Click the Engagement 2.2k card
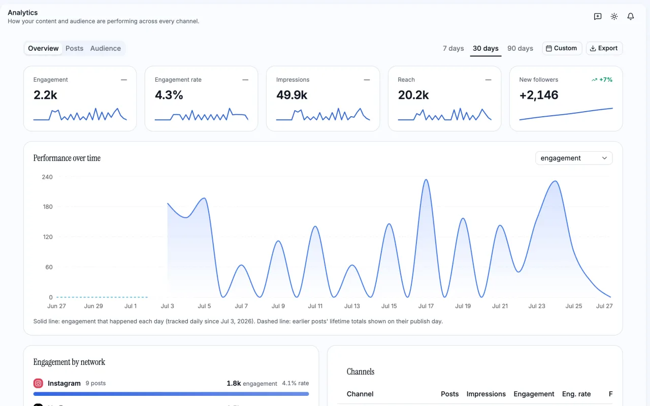Screen dimensions: 650x406 [80, 98]
